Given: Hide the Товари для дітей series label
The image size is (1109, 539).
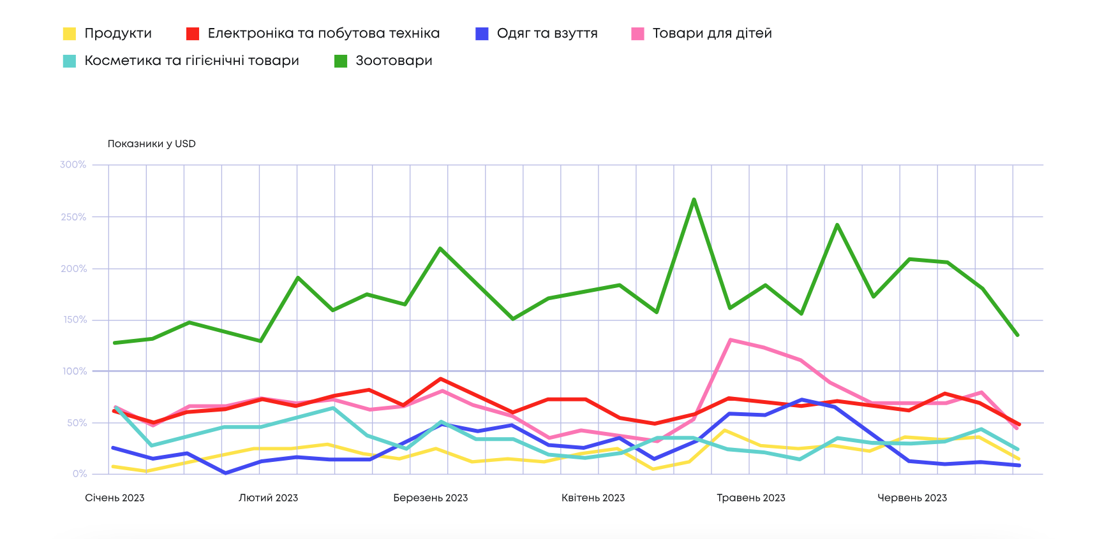Looking at the screenshot, I should pos(712,33).
